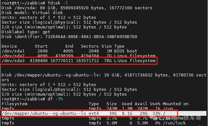Select the '743M' tmpfs size
The image size is (208, 126).
coord(112,108)
